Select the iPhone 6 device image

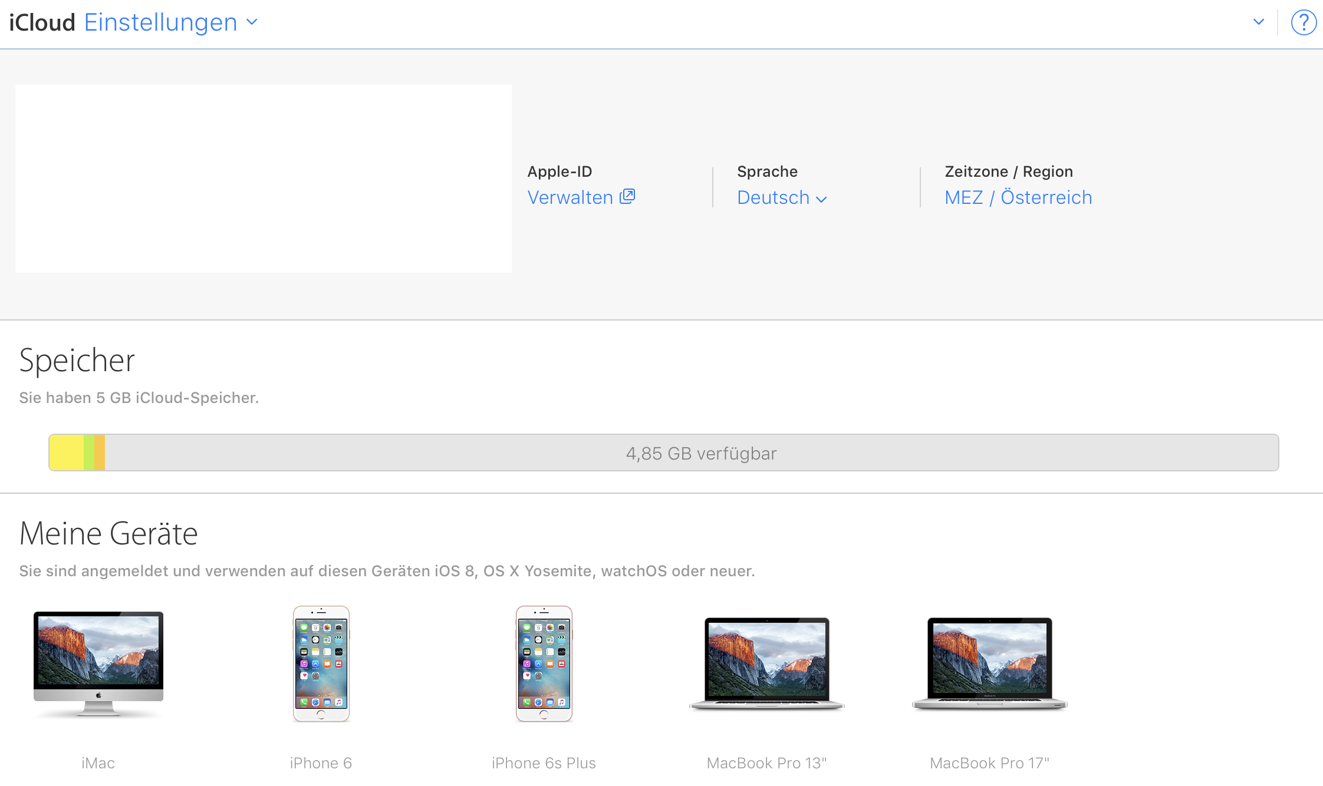[x=321, y=663]
